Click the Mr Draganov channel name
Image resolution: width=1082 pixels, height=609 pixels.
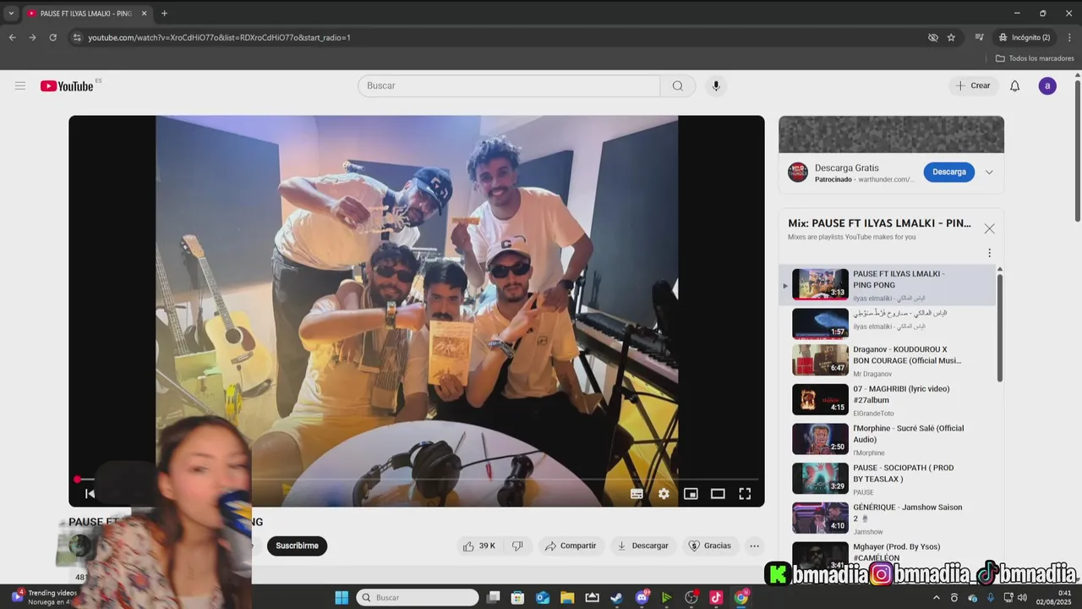point(872,374)
